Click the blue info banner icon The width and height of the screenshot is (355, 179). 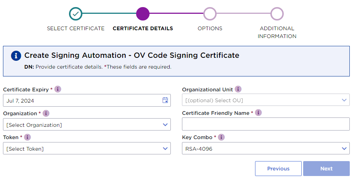coord(16,56)
